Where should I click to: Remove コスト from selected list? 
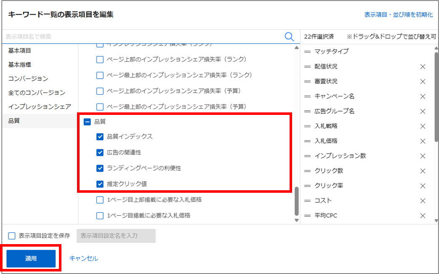coord(423,201)
